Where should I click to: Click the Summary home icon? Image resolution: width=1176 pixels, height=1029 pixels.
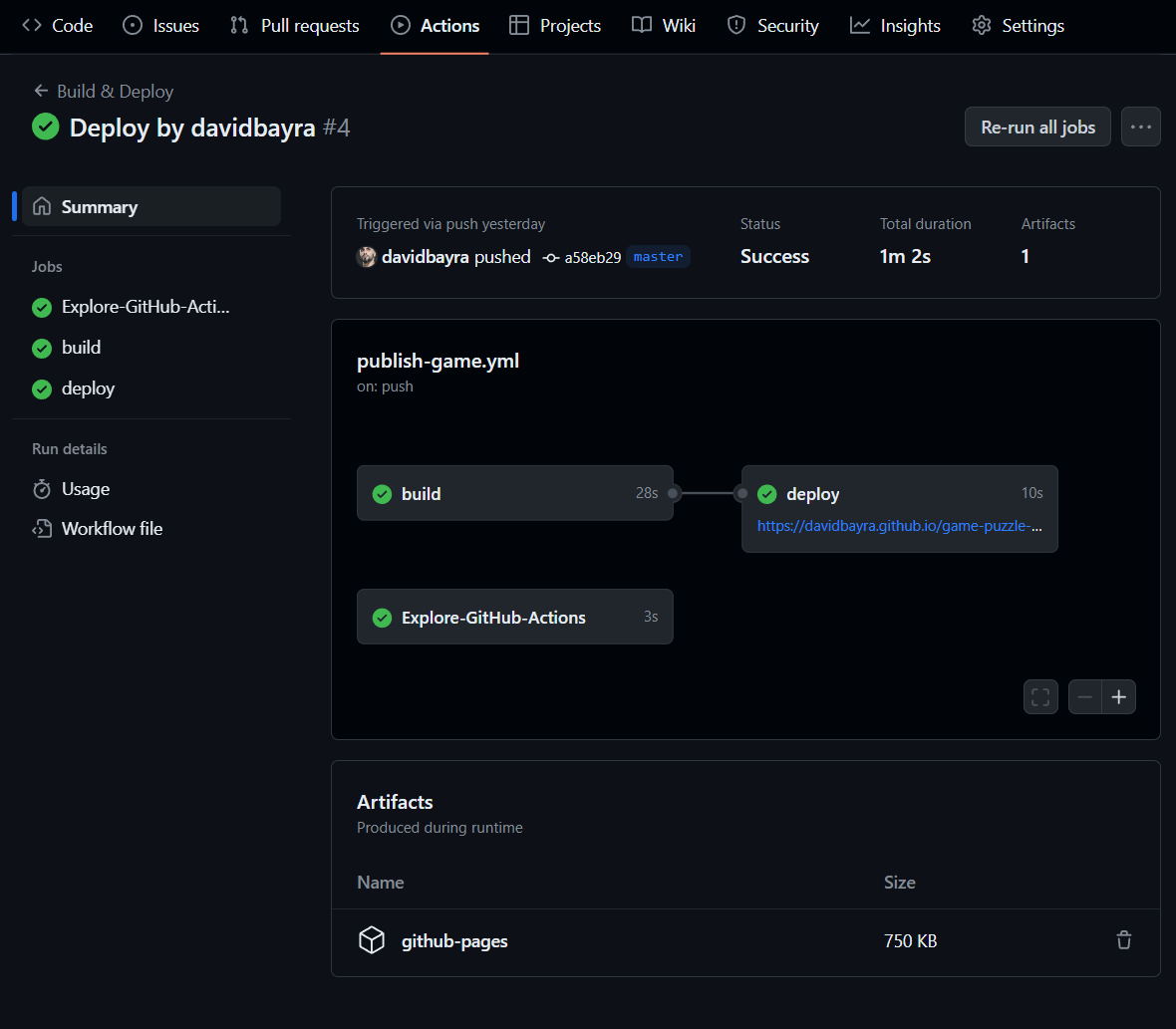42,206
